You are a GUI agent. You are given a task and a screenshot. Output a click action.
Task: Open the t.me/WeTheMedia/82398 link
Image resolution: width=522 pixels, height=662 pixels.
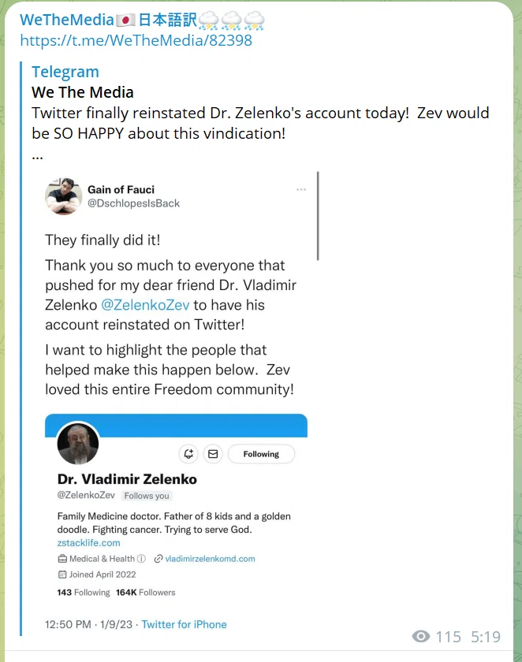pos(136,40)
